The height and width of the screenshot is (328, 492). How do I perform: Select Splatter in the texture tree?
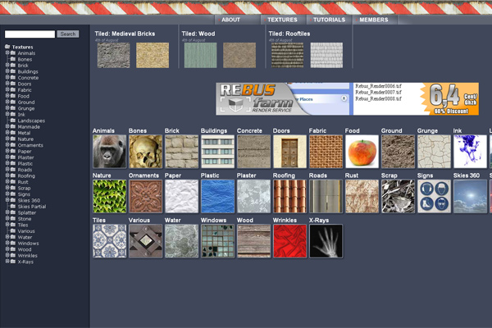coord(27,212)
